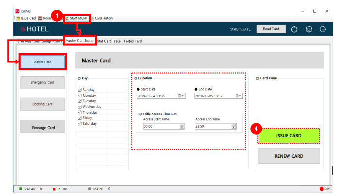Click the Master Card heading text
Screen dimensions: 340x195
click(x=96, y=61)
